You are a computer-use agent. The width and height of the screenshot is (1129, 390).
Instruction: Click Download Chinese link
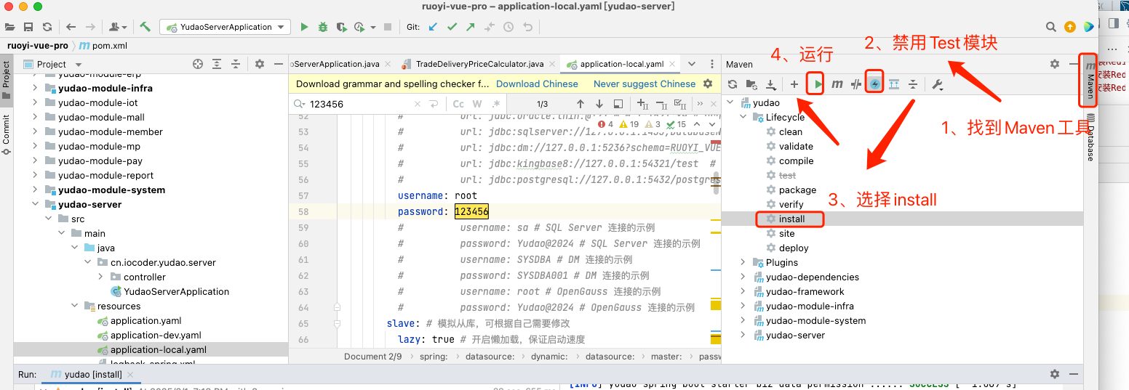tap(537, 84)
